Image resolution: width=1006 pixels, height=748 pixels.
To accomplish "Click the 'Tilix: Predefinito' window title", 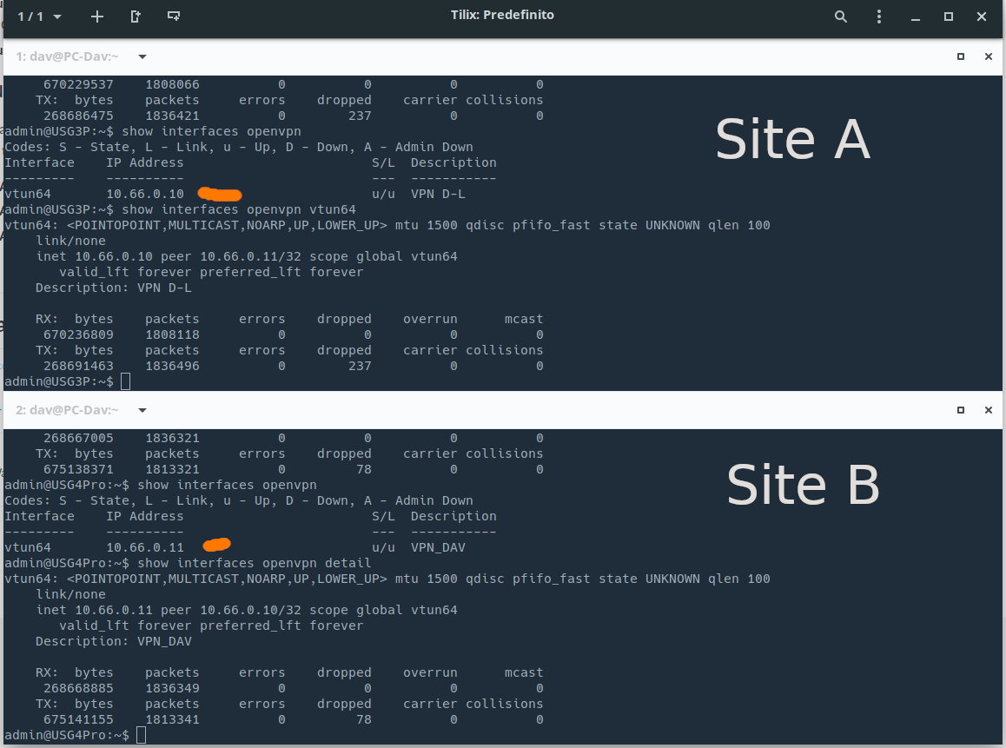I will [502, 16].
